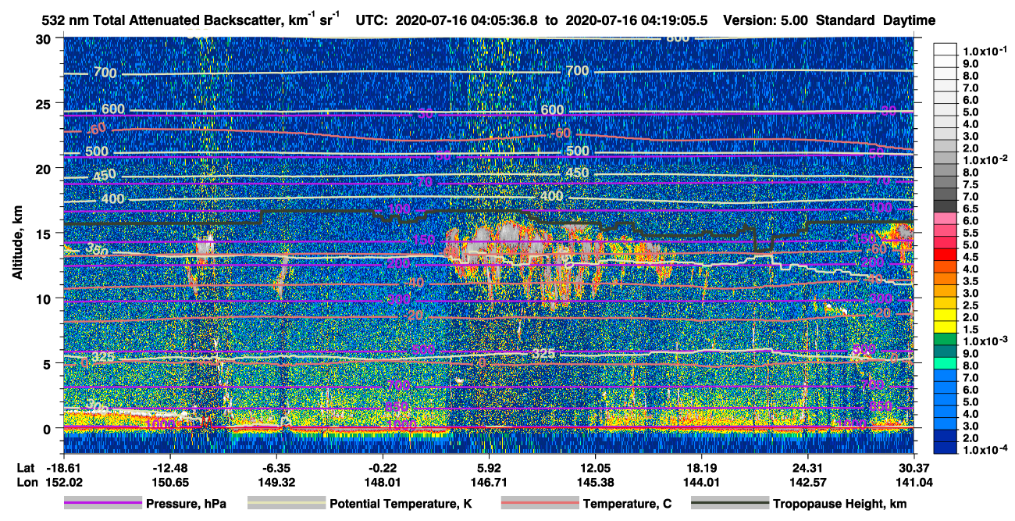
Task: Click the colorbar label '7.5'
Action: pos(970,184)
